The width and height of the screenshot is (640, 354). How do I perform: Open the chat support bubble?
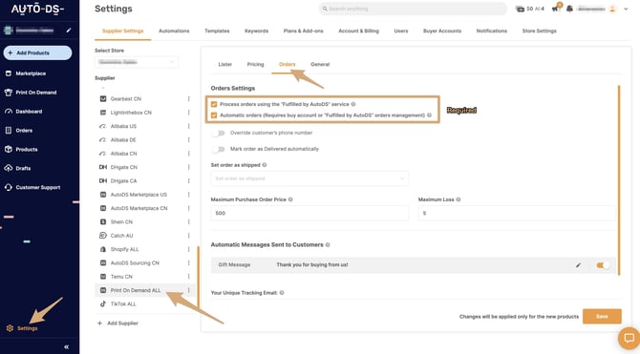coord(629,338)
